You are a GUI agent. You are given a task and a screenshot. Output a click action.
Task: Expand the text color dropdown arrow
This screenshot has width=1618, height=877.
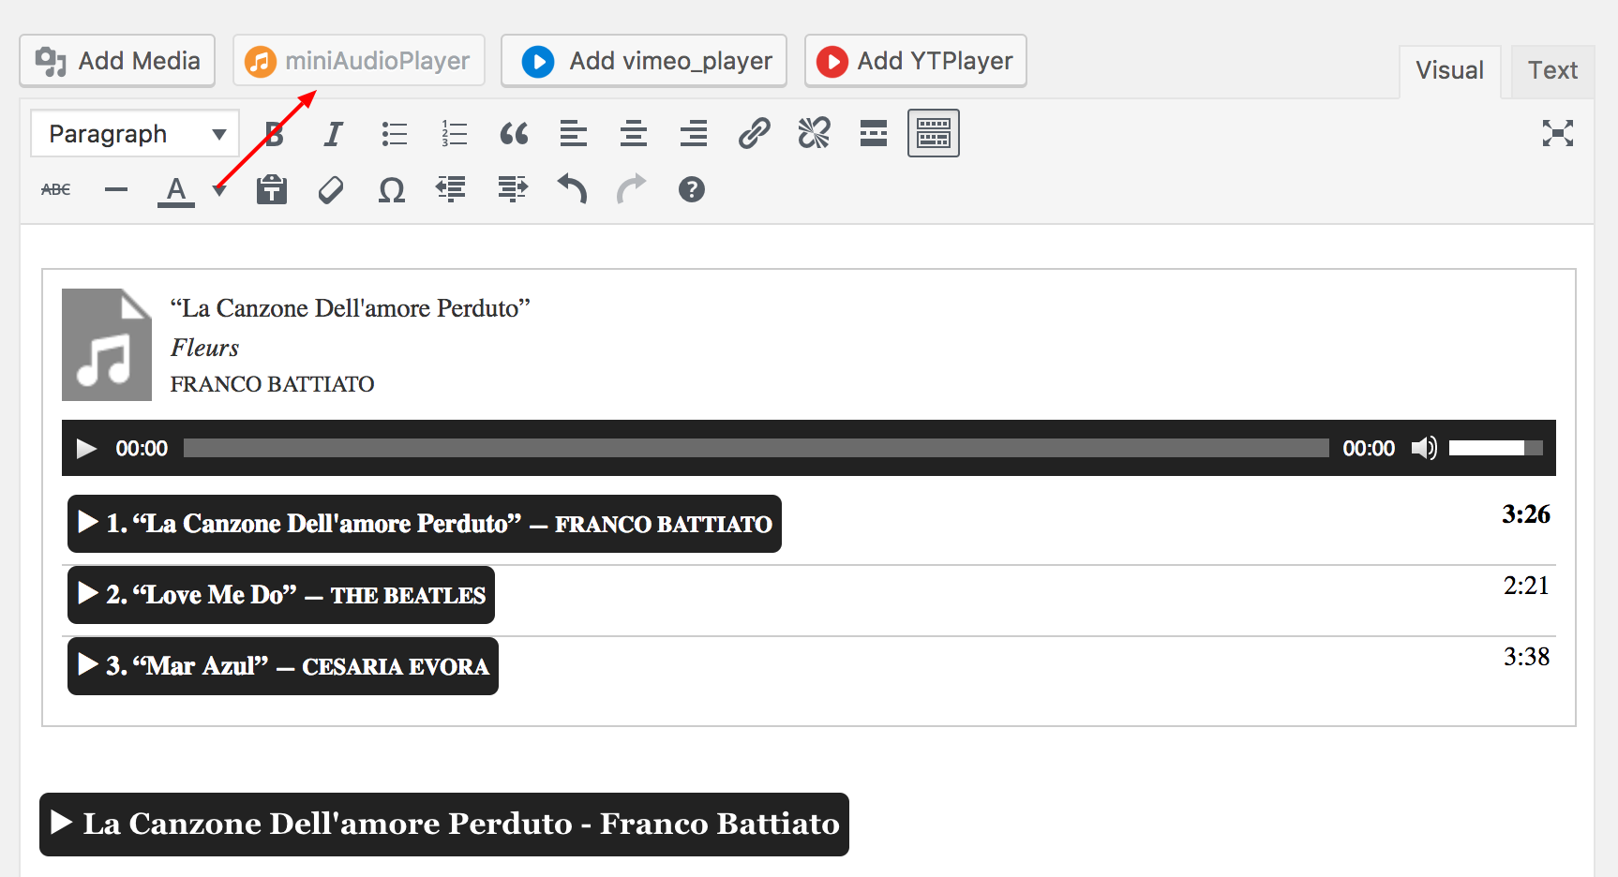click(219, 191)
